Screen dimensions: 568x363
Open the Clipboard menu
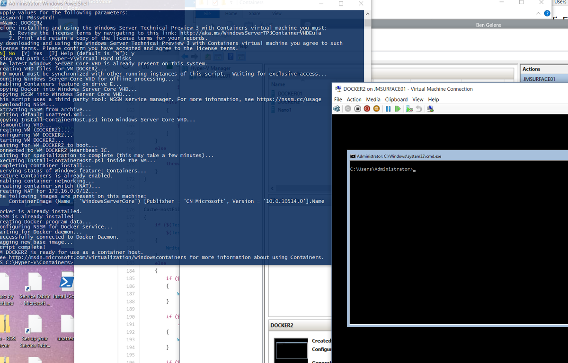[x=396, y=99]
